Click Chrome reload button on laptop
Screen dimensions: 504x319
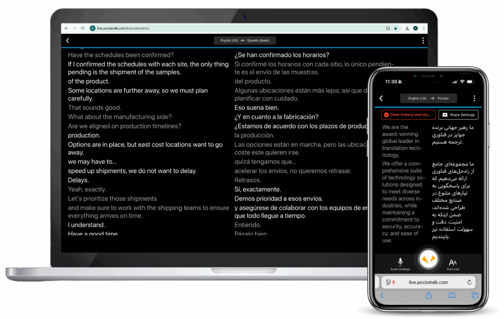coord(83,29)
